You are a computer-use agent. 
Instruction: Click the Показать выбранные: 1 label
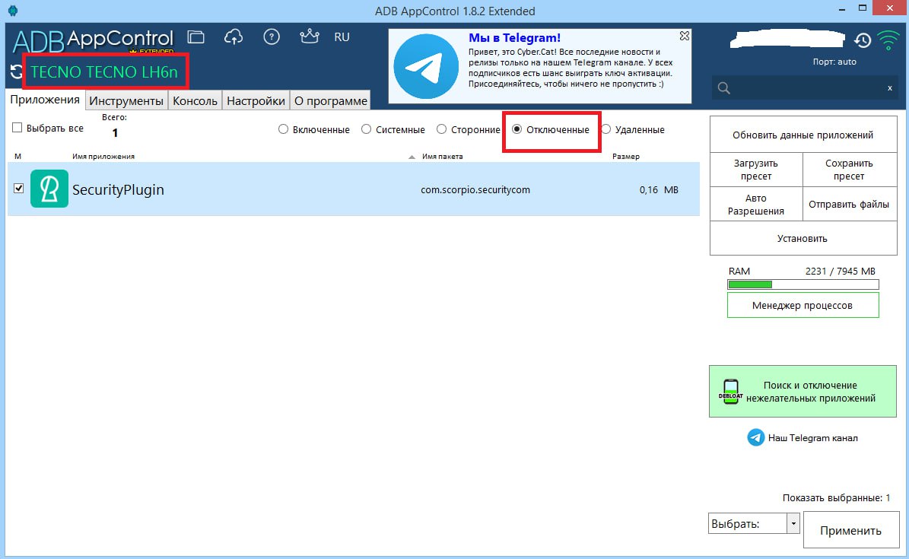(837, 497)
